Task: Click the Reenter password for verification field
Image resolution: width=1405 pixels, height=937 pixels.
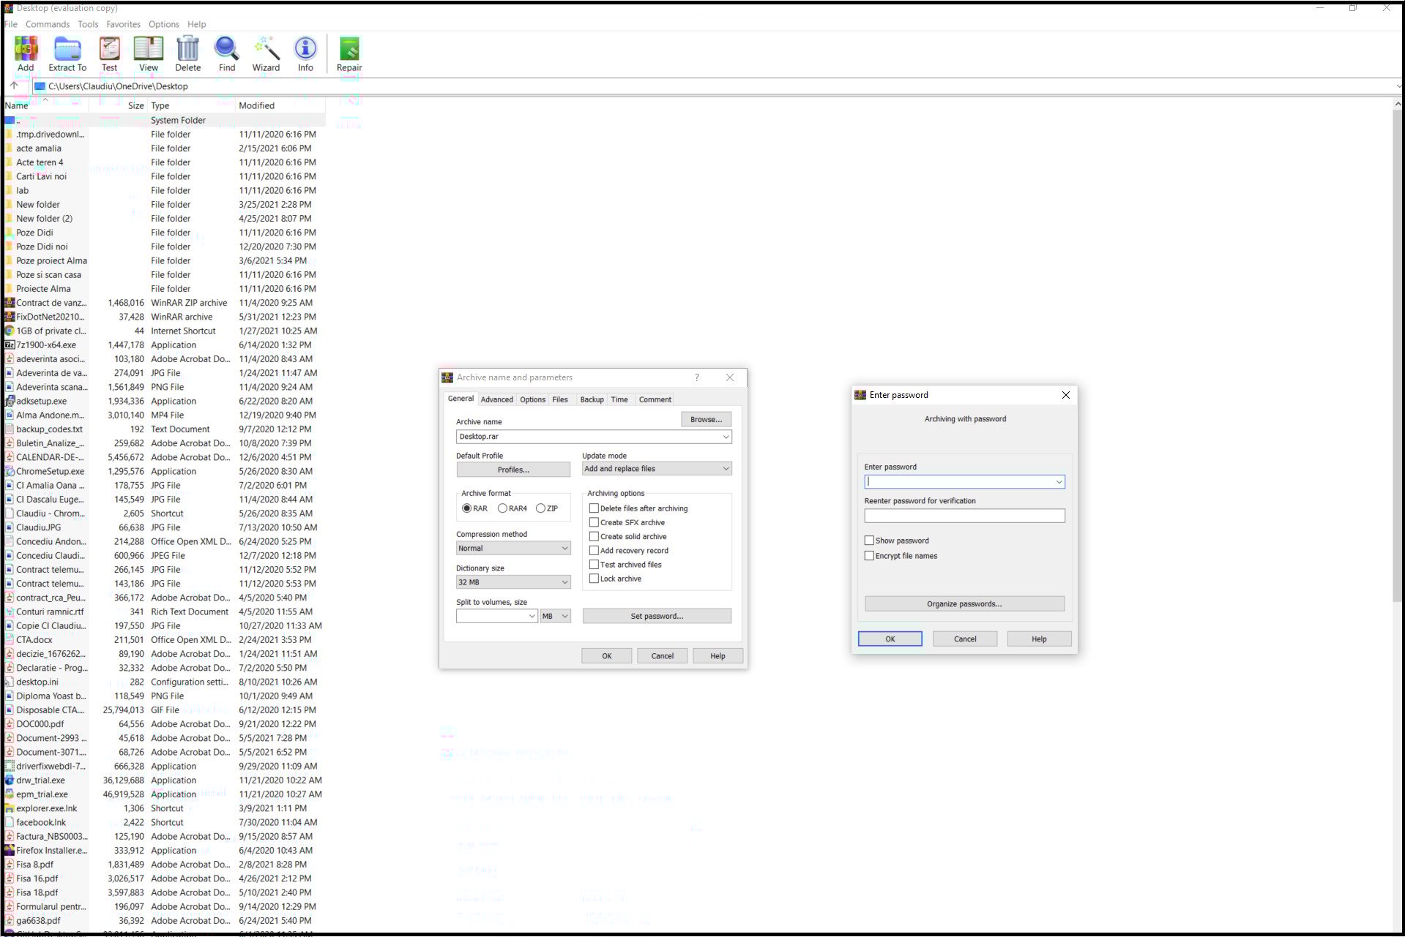Action: coord(964,516)
